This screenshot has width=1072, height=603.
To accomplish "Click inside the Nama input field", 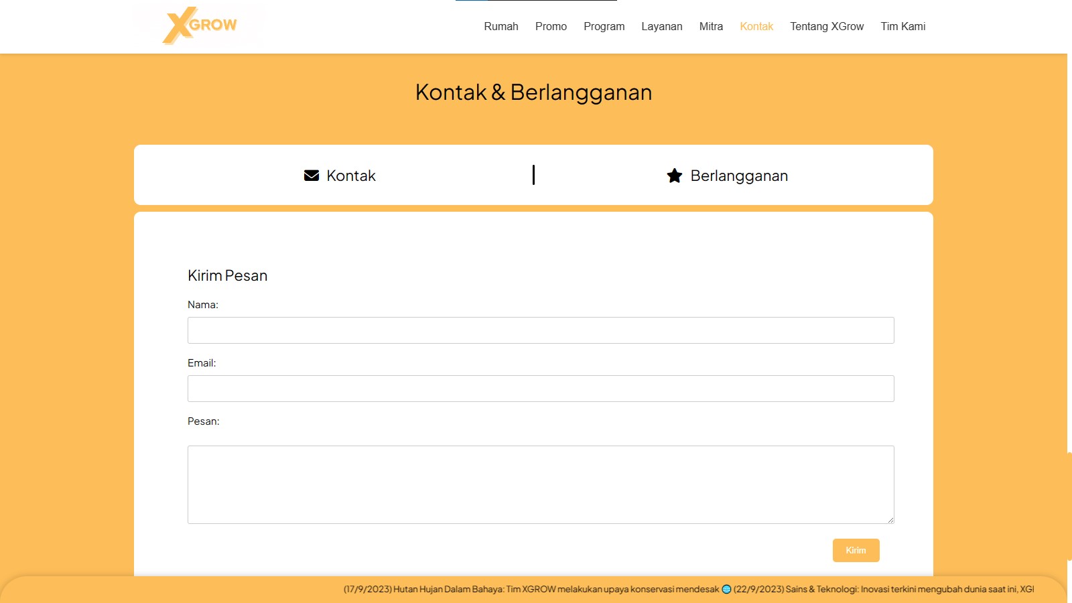I will (x=541, y=330).
